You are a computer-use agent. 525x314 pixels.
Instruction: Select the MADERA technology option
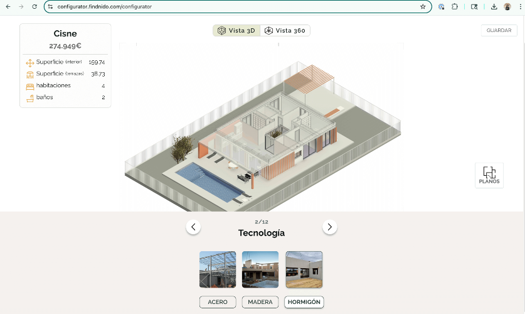[x=260, y=302]
